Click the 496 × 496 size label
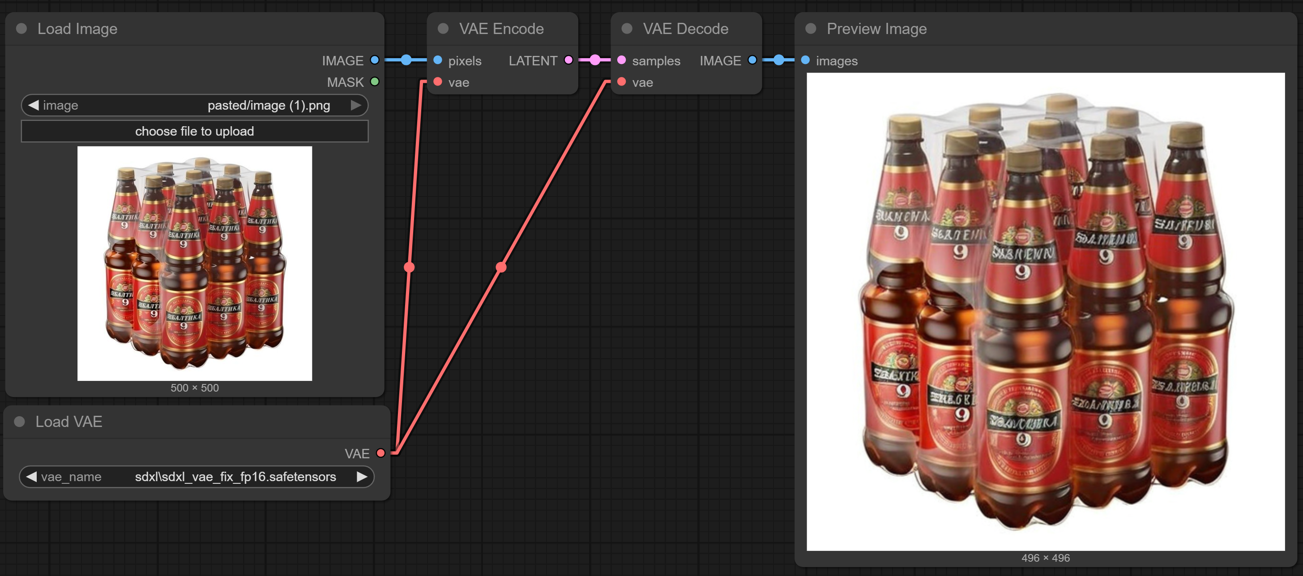The image size is (1303, 576). tap(1046, 558)
